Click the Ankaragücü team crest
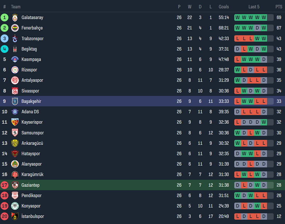The width and height of the screenshot is (285, 224). pyautogui.click(x=15, y=143)
